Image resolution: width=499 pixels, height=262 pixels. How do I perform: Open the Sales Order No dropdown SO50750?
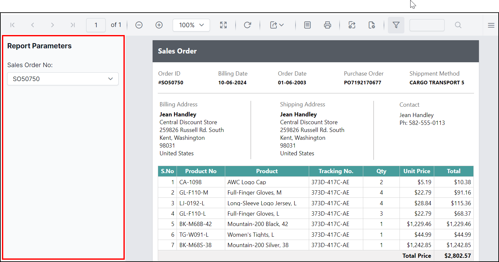coord(63,79)
